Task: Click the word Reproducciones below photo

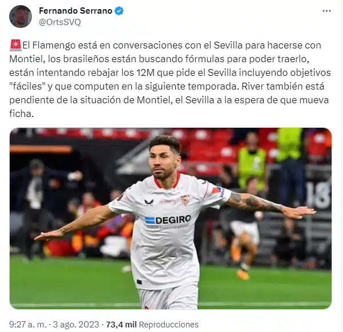Action: click(x=169, y=325)
